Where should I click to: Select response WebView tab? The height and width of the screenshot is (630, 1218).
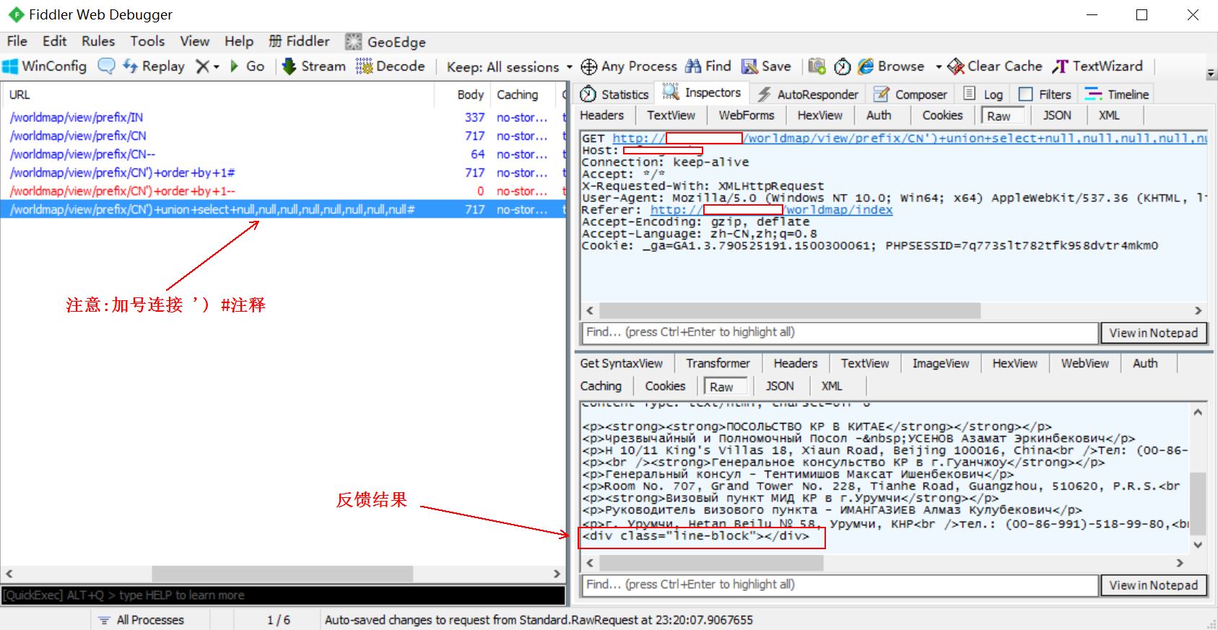[x=1084, y=364]
